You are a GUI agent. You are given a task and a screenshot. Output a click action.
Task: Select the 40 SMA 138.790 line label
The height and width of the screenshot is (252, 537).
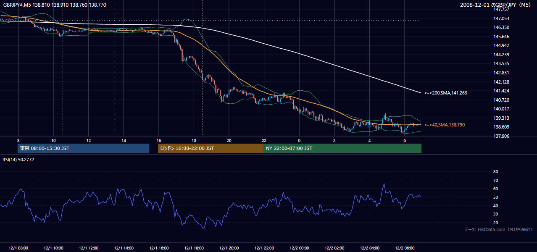445,125
